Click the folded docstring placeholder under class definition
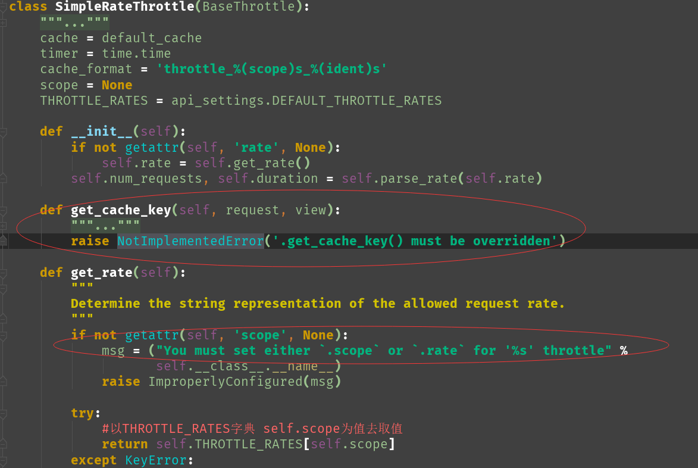The image size is (698, 468). pos(74,22)
